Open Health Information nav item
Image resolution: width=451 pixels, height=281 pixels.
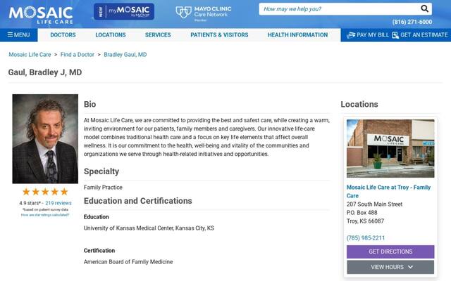[297, 35]
